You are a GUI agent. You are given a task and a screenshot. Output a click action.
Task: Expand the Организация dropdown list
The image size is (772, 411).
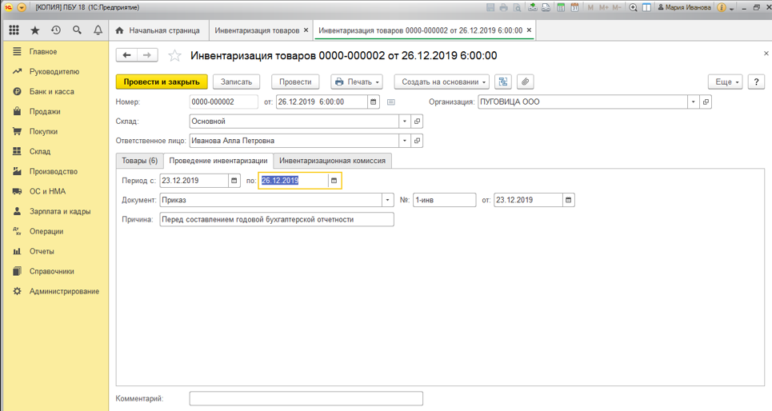pyautogui.click(x=693, y=102)
